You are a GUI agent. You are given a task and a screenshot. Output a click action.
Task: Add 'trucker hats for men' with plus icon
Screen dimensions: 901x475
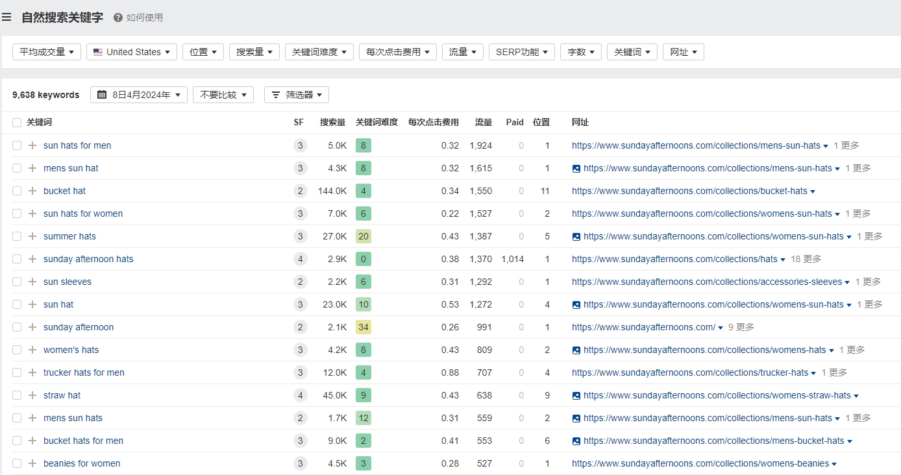pos(32,372)
